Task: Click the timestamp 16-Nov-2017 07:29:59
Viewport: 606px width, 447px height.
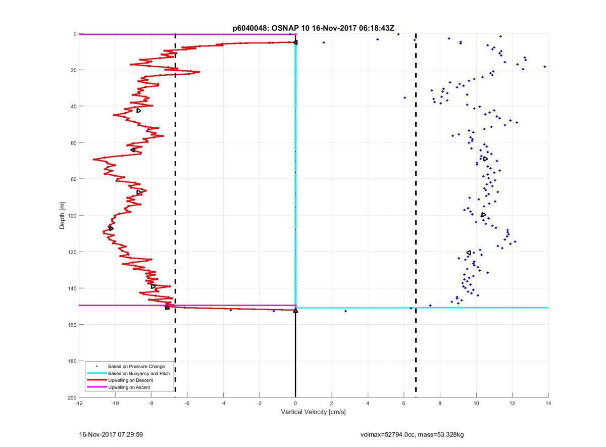Action: point(112,434)
